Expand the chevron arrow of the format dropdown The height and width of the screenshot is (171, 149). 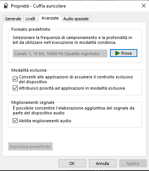pos(104,54)
